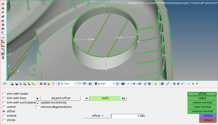Click the blue review button
This screenshot has height=125, width=218.
208,116
